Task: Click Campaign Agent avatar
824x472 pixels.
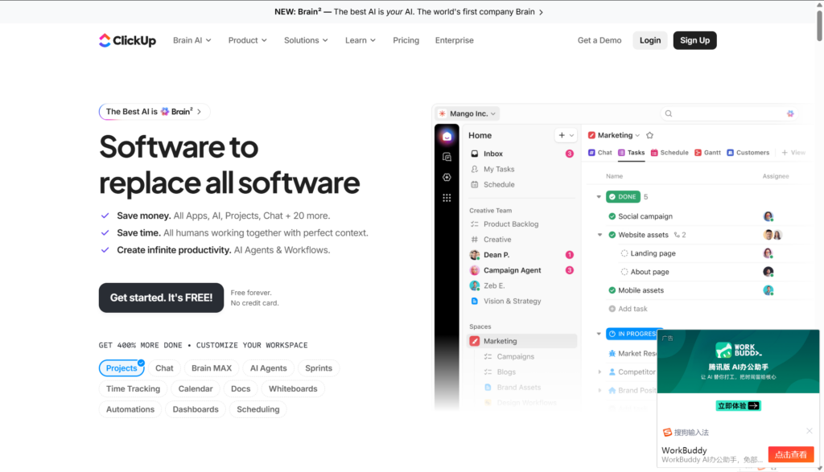Action: [475, 270]
